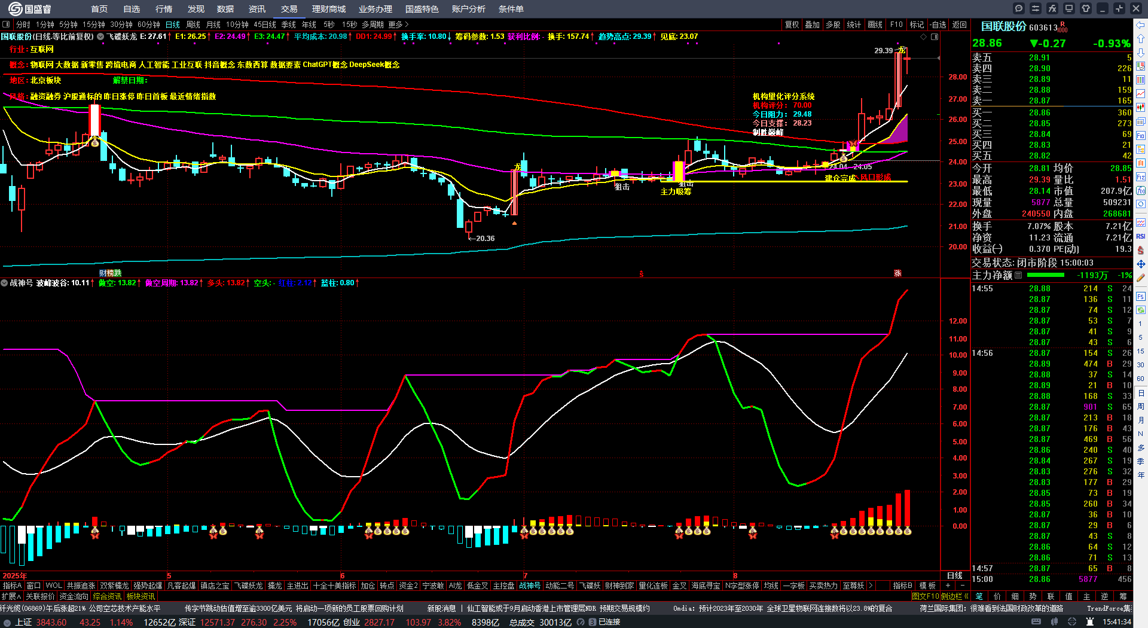
Task: Click the 国盛睿 logo icon
Action: click(x=15, y=8)
